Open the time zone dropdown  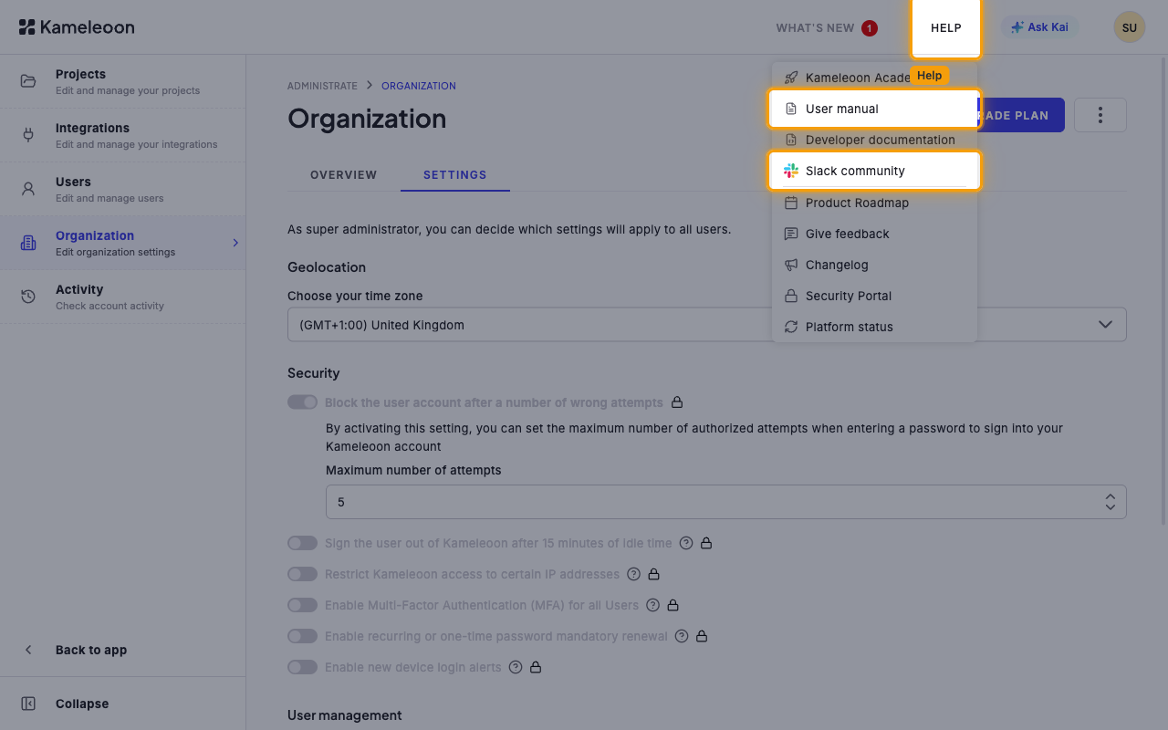(x=707, y=325)
